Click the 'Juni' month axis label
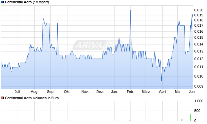Screen dimensions: 207x124 tap(192, 92)
